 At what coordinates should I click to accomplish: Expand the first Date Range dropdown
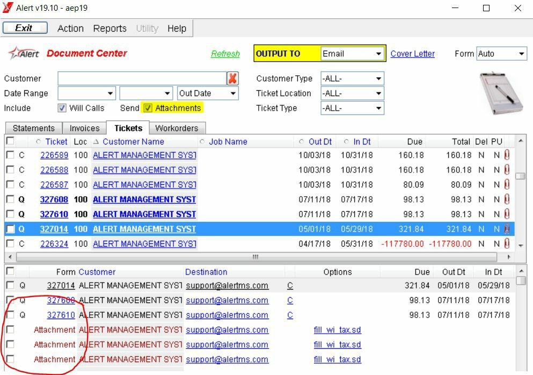[86, 93]
